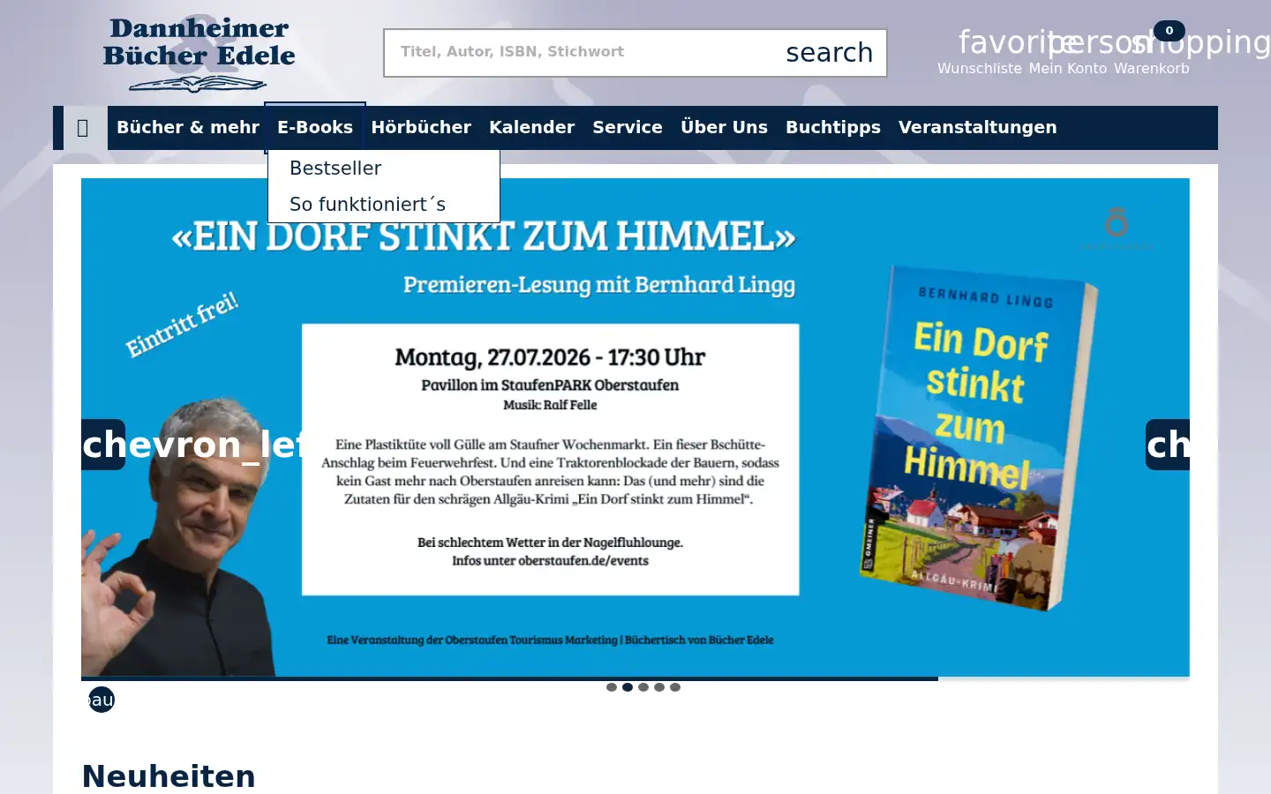
Task: Click the Ein Dorf stinkt zum Himmel banner
Action: [635, 427]
